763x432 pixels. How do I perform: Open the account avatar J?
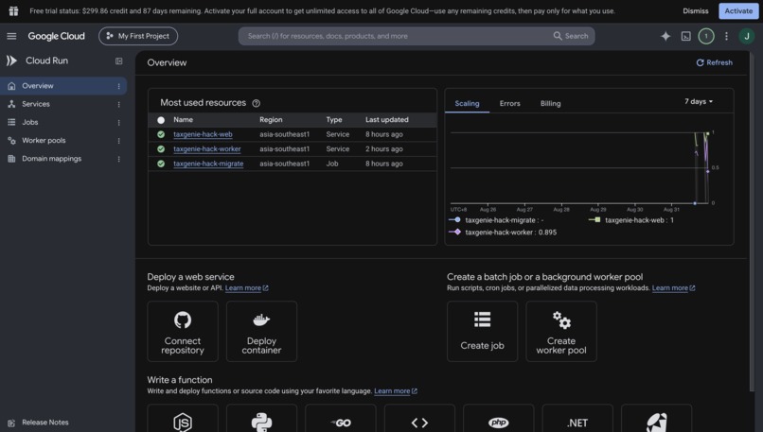coord(747,36)
